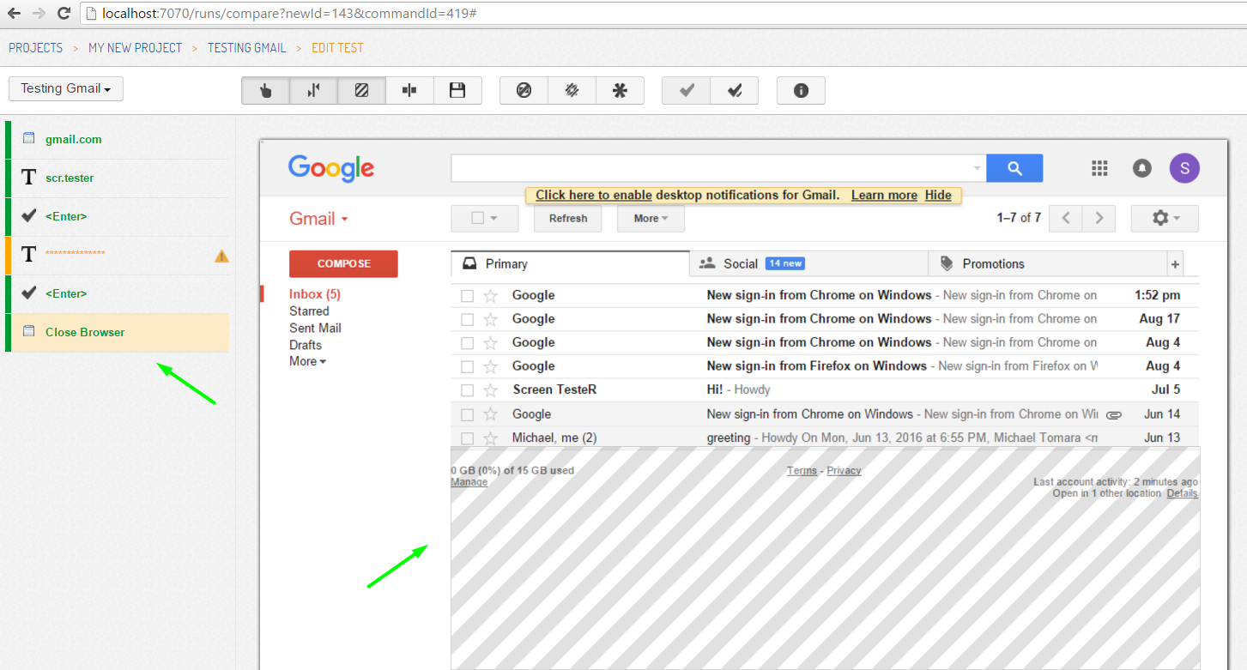
Task: Switch to the Primary tab
Action: (570, 264)
